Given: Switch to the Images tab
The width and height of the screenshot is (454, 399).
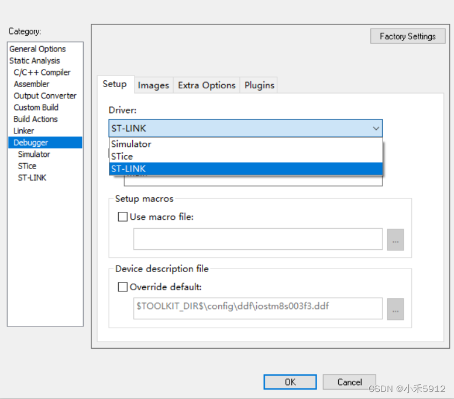Looking at the screenshot, I should pos(153,85).
